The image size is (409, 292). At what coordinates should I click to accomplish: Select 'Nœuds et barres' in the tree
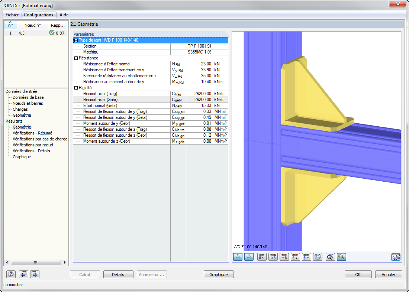[x=28, y=103]
